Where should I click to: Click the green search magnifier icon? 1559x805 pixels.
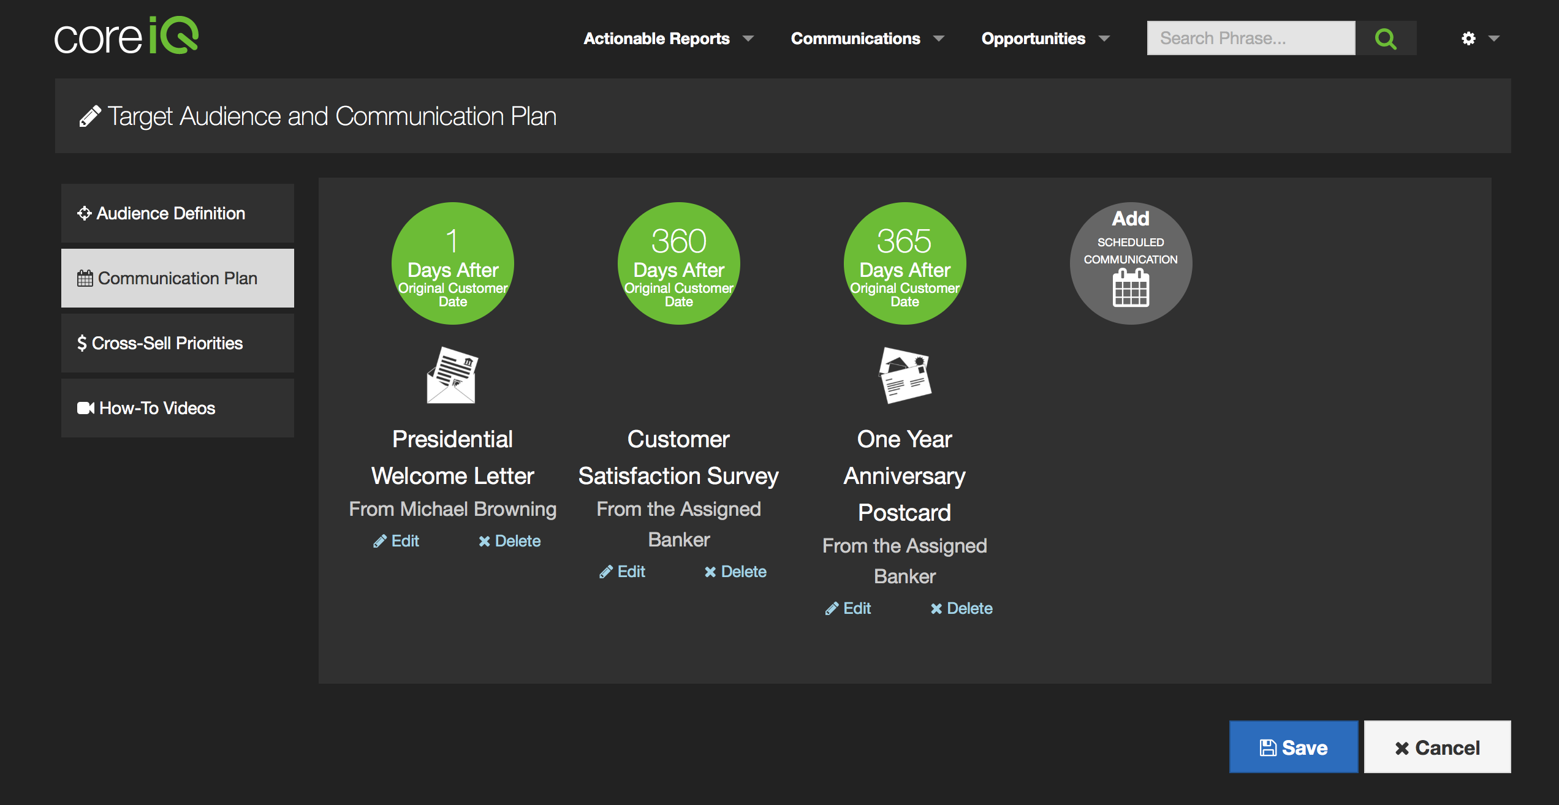click(1385, 39)
